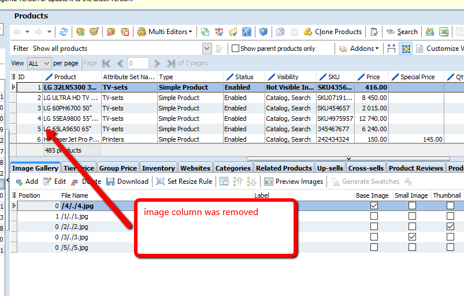
Task: Click Preview Images
Action: (294, 182)
